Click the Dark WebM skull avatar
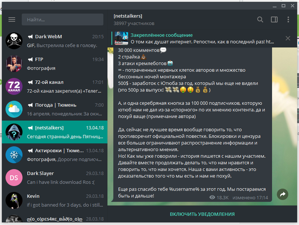The width and height of the screenshot is (299, 225). pos(14,41)
